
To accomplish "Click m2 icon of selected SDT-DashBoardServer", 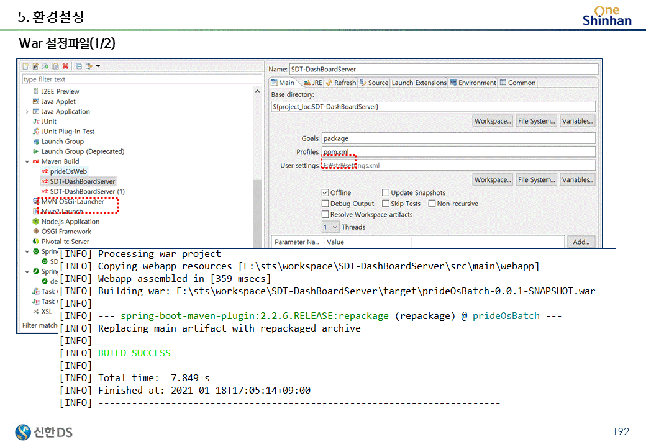I will 45,181.
